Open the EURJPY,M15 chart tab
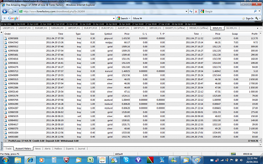The height and width of the screenshot is (164, 263). [90, 28]
